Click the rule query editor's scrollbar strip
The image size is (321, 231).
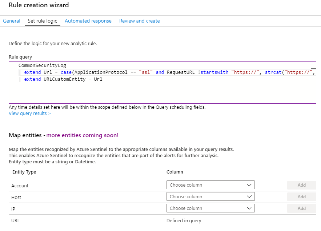[313, 87]
